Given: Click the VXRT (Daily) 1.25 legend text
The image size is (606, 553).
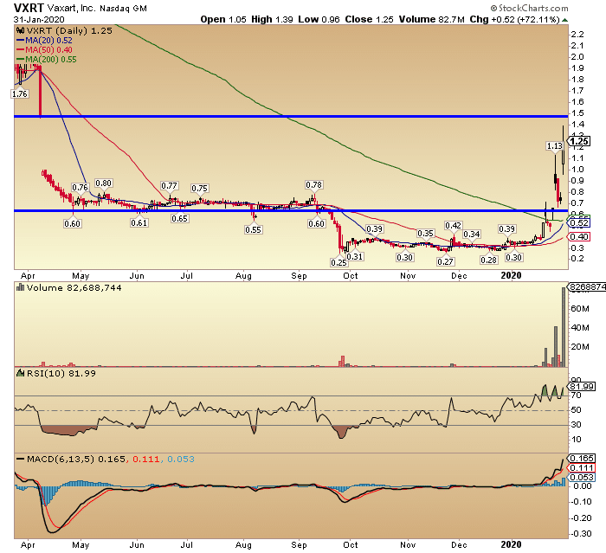Looking at the screenshot, I should 69,30.
